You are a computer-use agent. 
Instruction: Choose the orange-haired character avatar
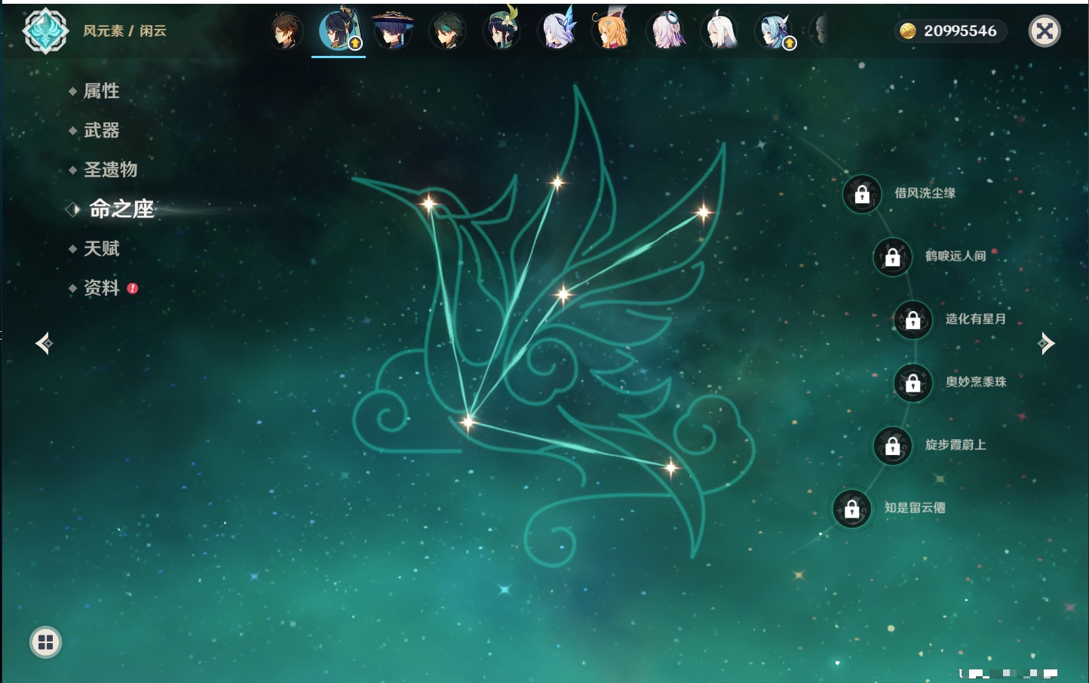coord(610,32)
